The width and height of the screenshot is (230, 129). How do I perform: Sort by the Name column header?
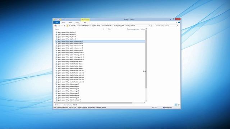57,29
